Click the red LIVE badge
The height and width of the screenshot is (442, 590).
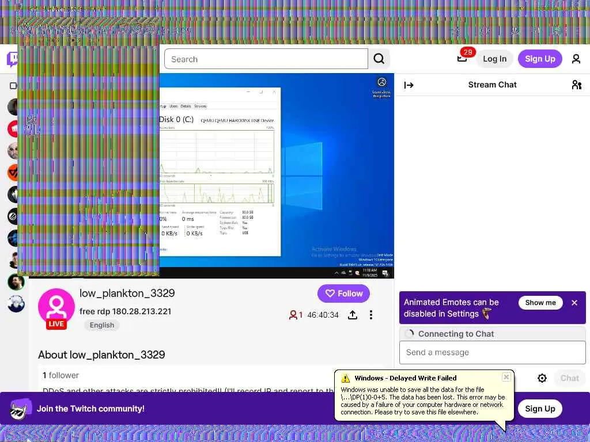56,324
